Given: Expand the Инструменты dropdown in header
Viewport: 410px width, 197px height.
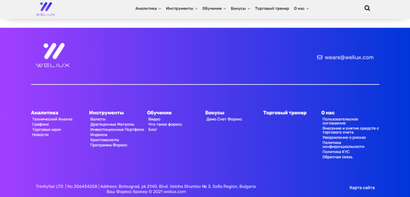Looking at the screenshot, I should tap(182, 8).
